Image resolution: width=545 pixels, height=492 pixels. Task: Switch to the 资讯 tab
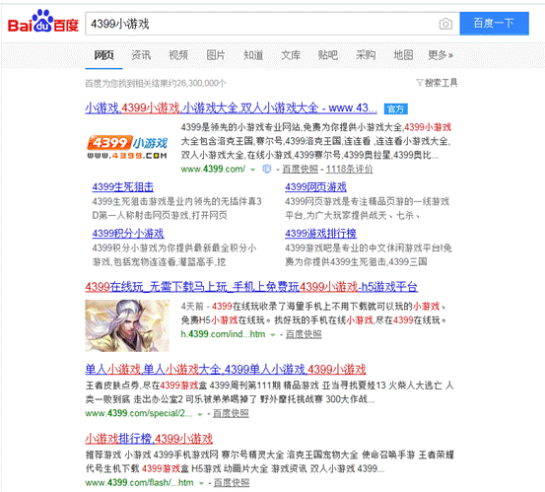point(141,55)
